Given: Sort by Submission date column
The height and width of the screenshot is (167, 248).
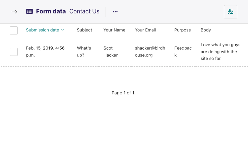Looking at the screenshot, I should click(x=43, y=30).
